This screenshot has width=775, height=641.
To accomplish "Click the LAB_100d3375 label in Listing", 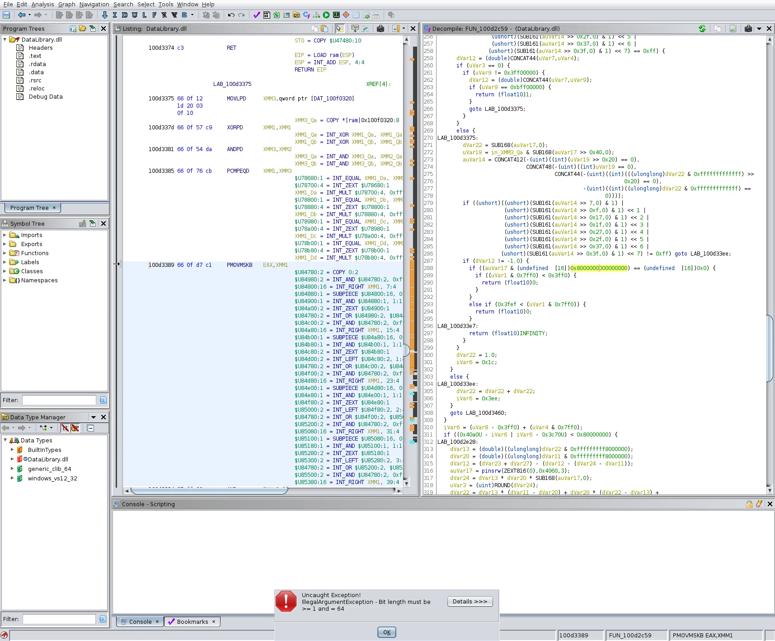I will (232, 84).
